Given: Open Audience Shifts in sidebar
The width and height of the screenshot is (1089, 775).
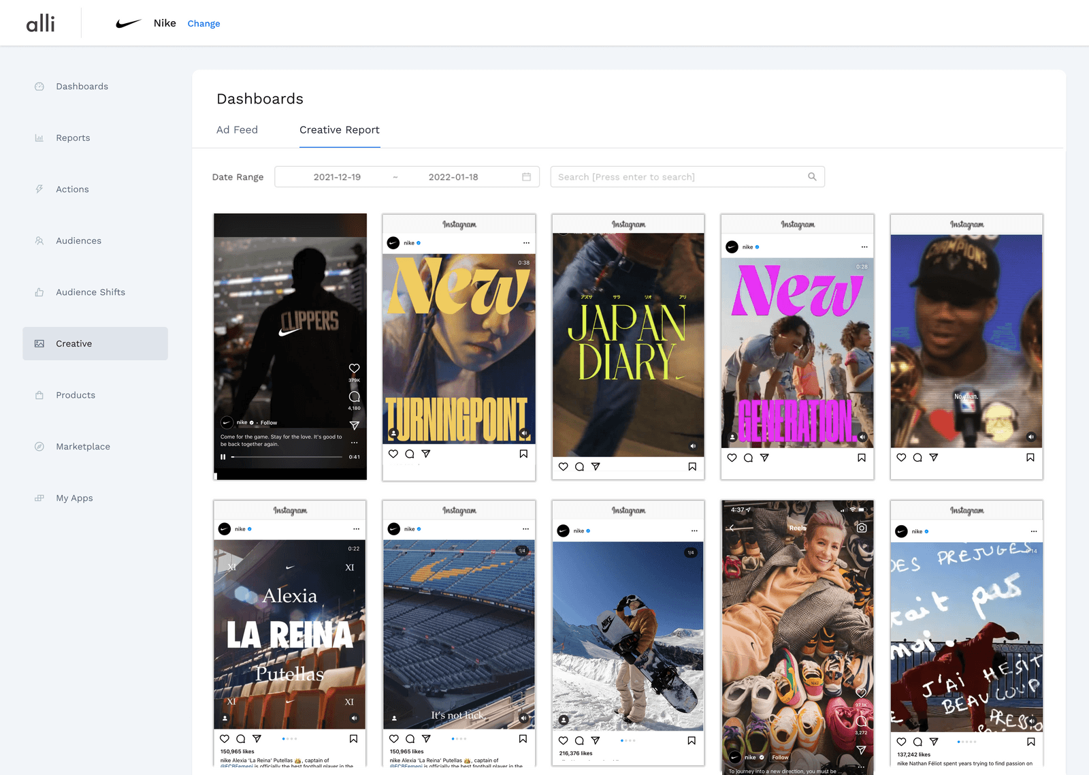Looking at the screenshot, I should coord(90,292).
